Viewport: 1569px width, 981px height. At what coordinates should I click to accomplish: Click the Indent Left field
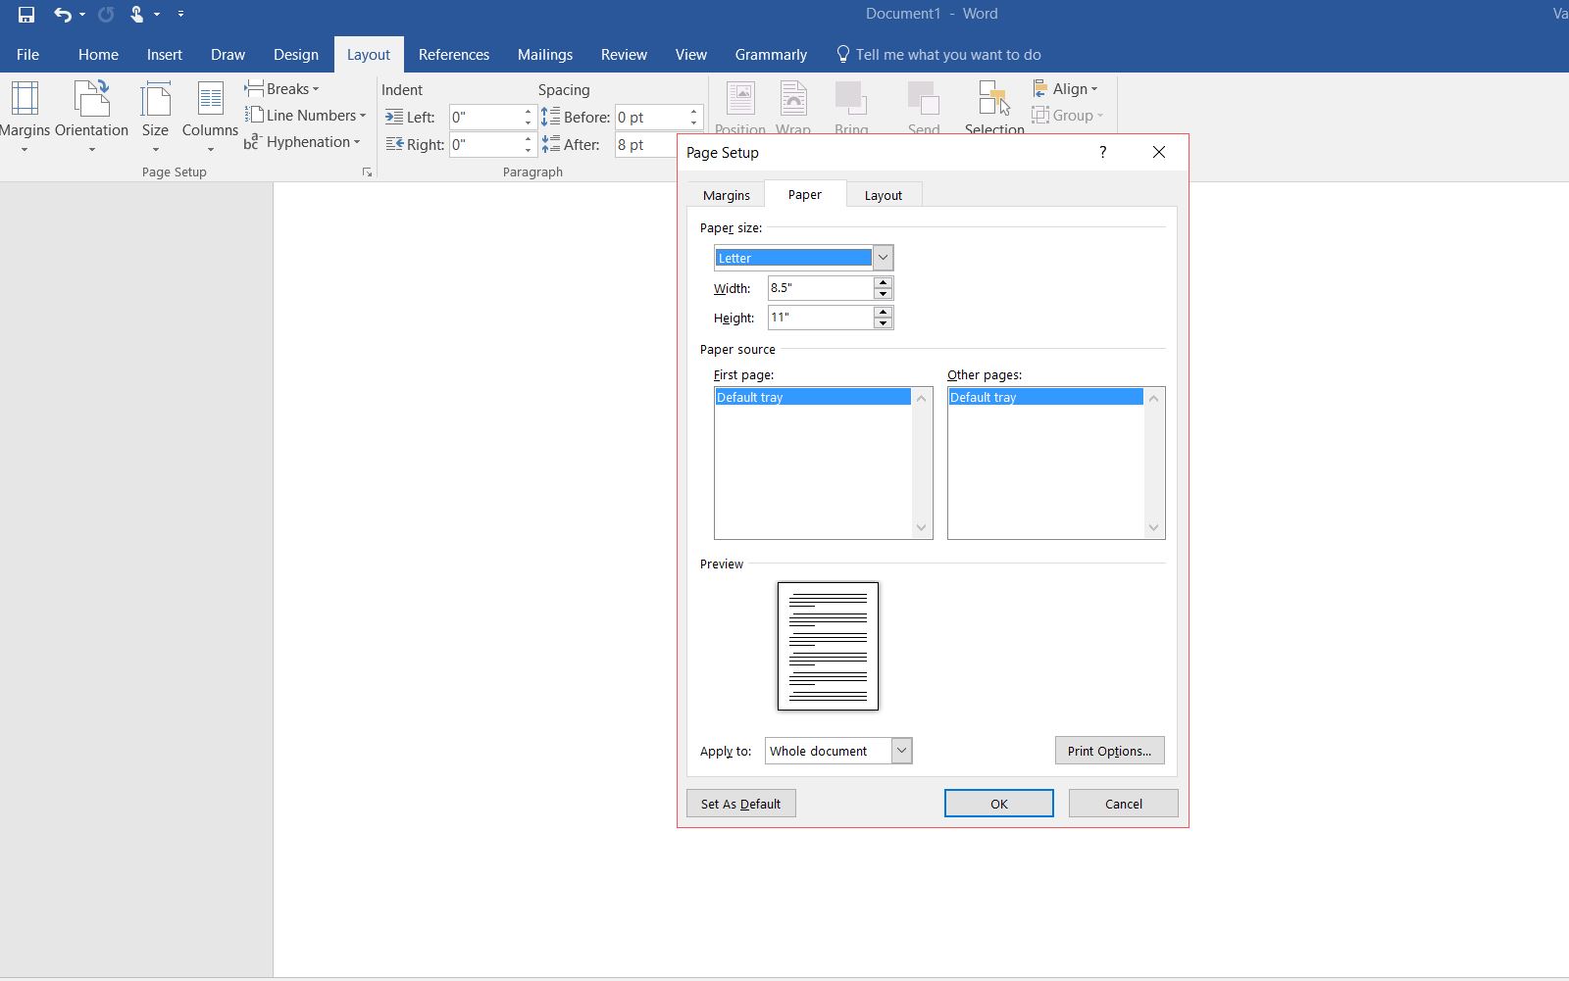tap(485, 118)
